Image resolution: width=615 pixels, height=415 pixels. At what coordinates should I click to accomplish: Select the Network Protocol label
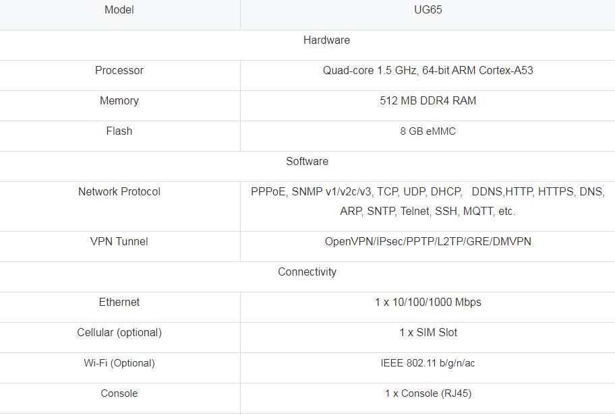click(119, 191)
